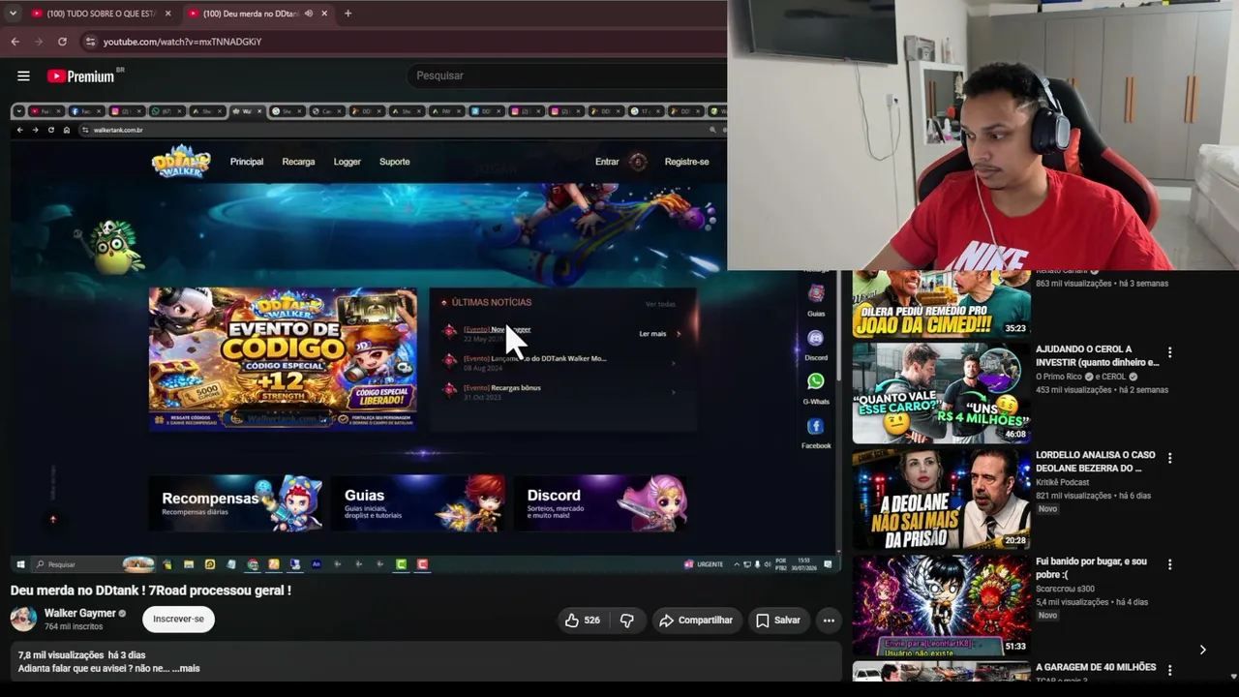Click Registre-se on the DDTank site

coord(686,162)
